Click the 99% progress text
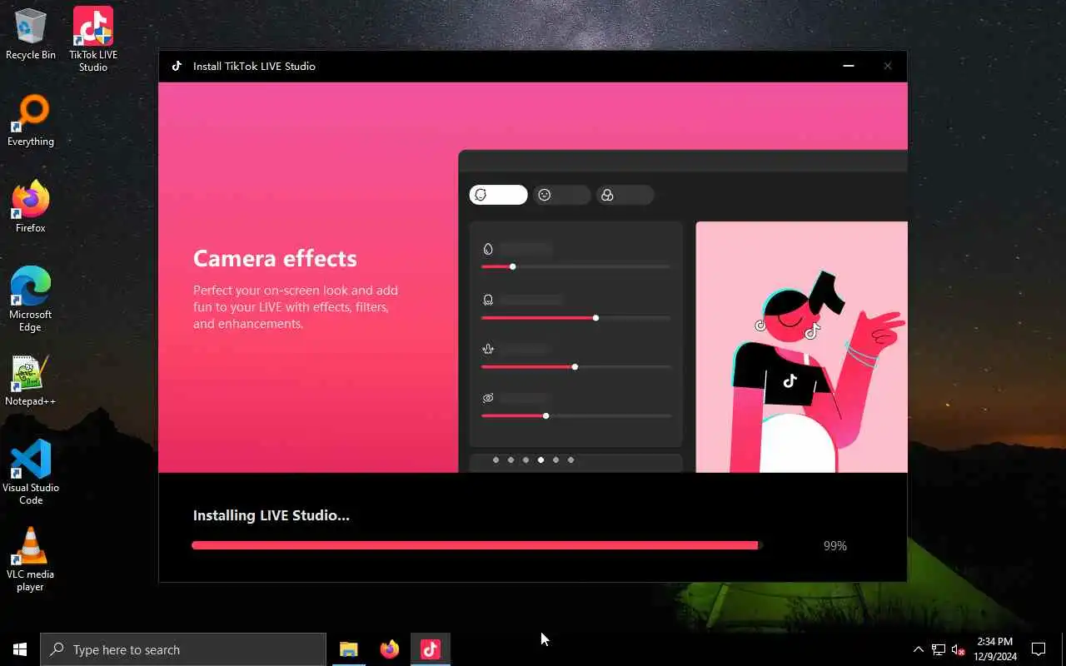Image resolution: width=1066 pixels, height=666 pixels. (x=834, y=546)
